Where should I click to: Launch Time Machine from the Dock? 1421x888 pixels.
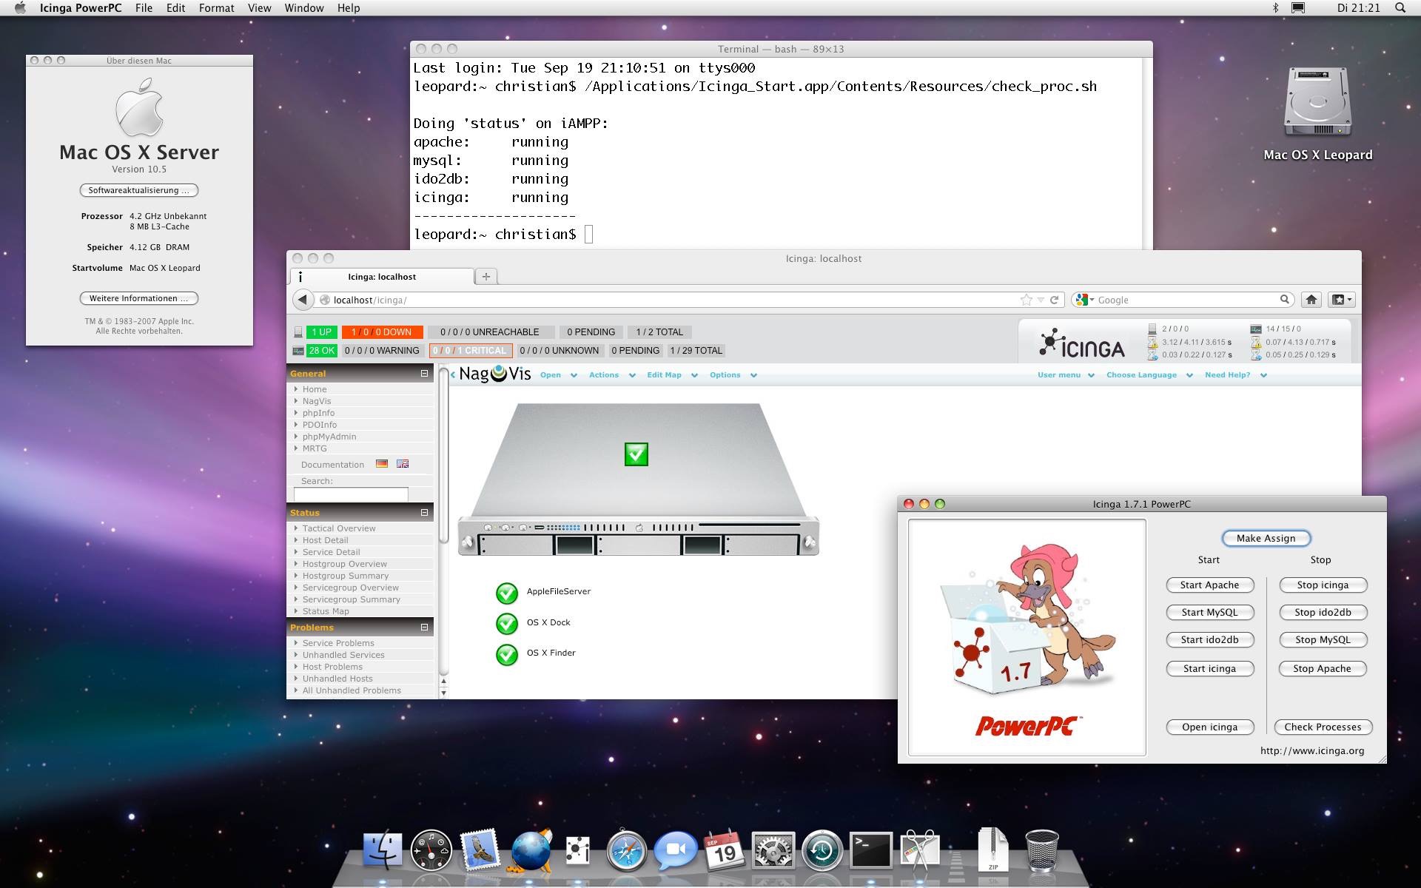pyautogui.click(x=822, y=850)
